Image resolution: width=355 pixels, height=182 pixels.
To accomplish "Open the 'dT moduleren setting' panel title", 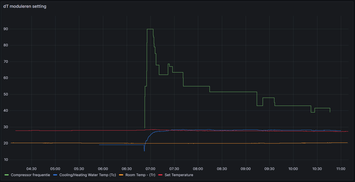I will point(25,6).
